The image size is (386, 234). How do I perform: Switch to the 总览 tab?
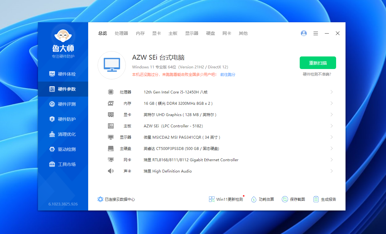pyautogui.click(x=103, y=33)
